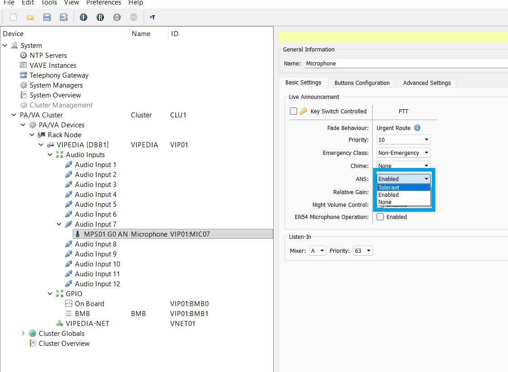Select the VAVE Instances icon
The width and height of the screenshot is (508, 372).
click(x=23, y=65)
